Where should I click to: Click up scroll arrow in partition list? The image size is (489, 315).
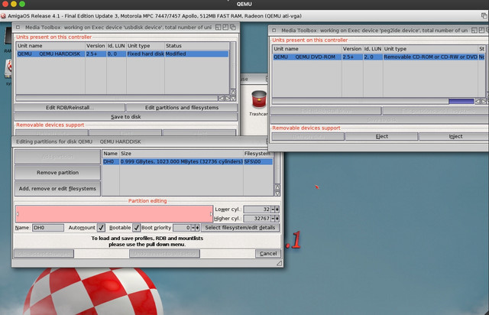pos(277,187)
